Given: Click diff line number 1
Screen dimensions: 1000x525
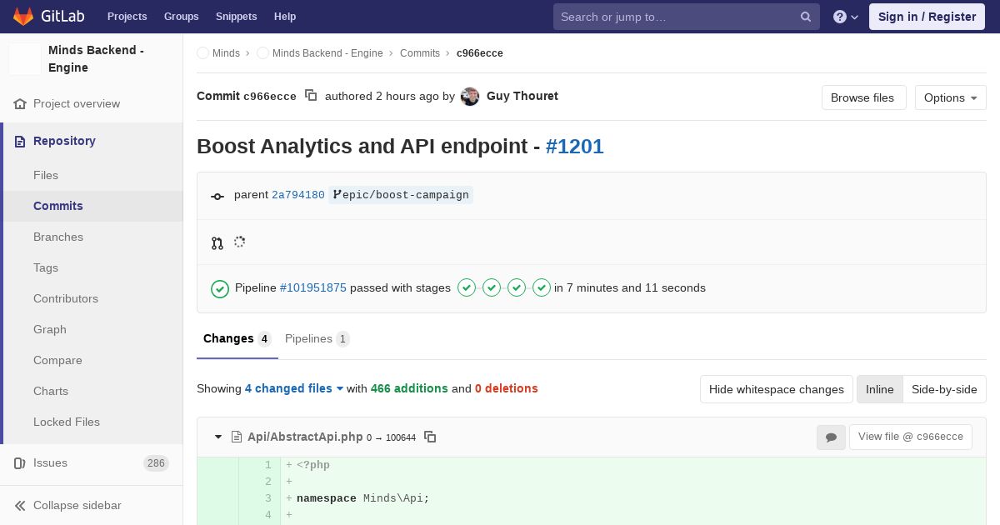Looking at the screenshot, I should (x=268, y=465).
